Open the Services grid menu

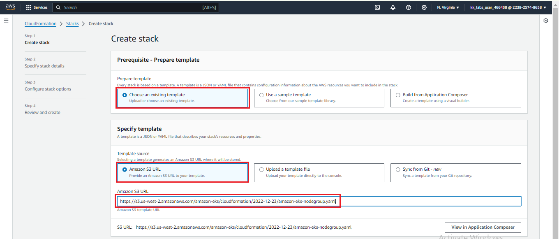coord(37,7)
